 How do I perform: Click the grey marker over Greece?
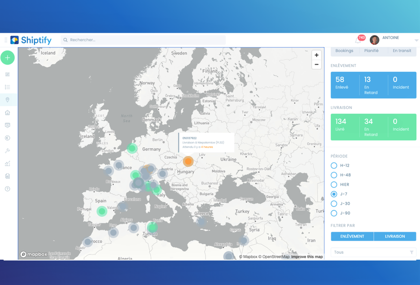tap(201, 221)
